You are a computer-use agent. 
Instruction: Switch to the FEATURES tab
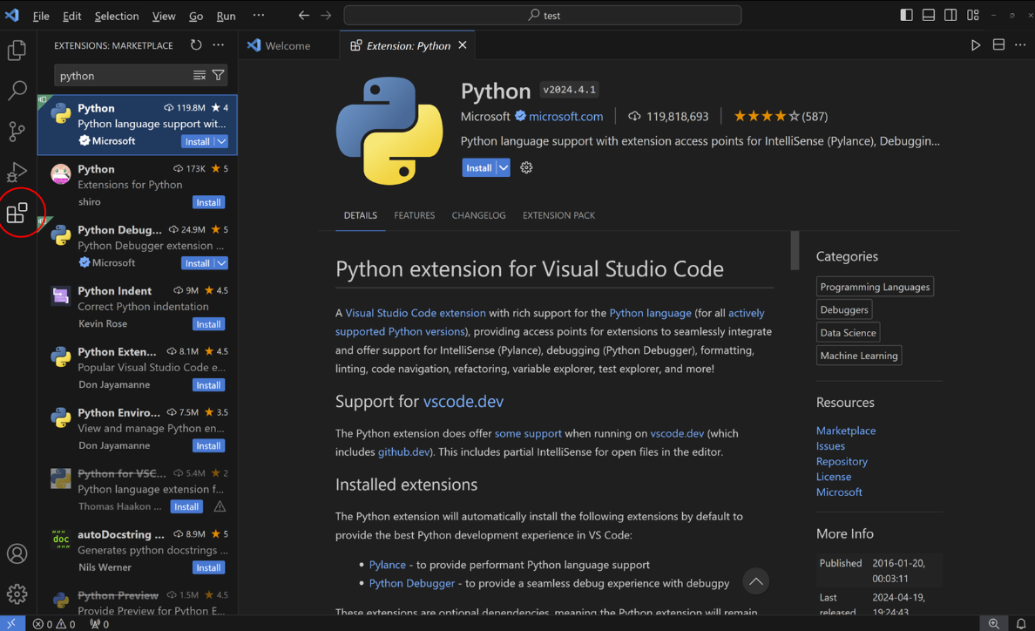[x=415, y=215]
